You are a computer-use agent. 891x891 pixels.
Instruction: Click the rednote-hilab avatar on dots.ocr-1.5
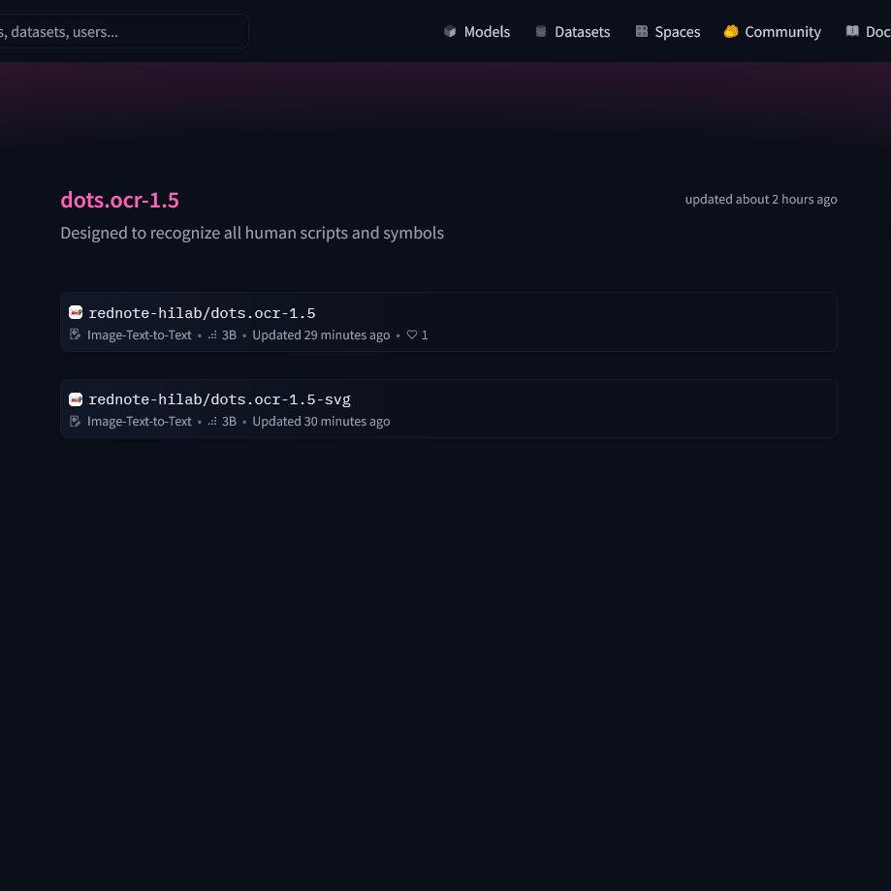[x=76, y=312]
